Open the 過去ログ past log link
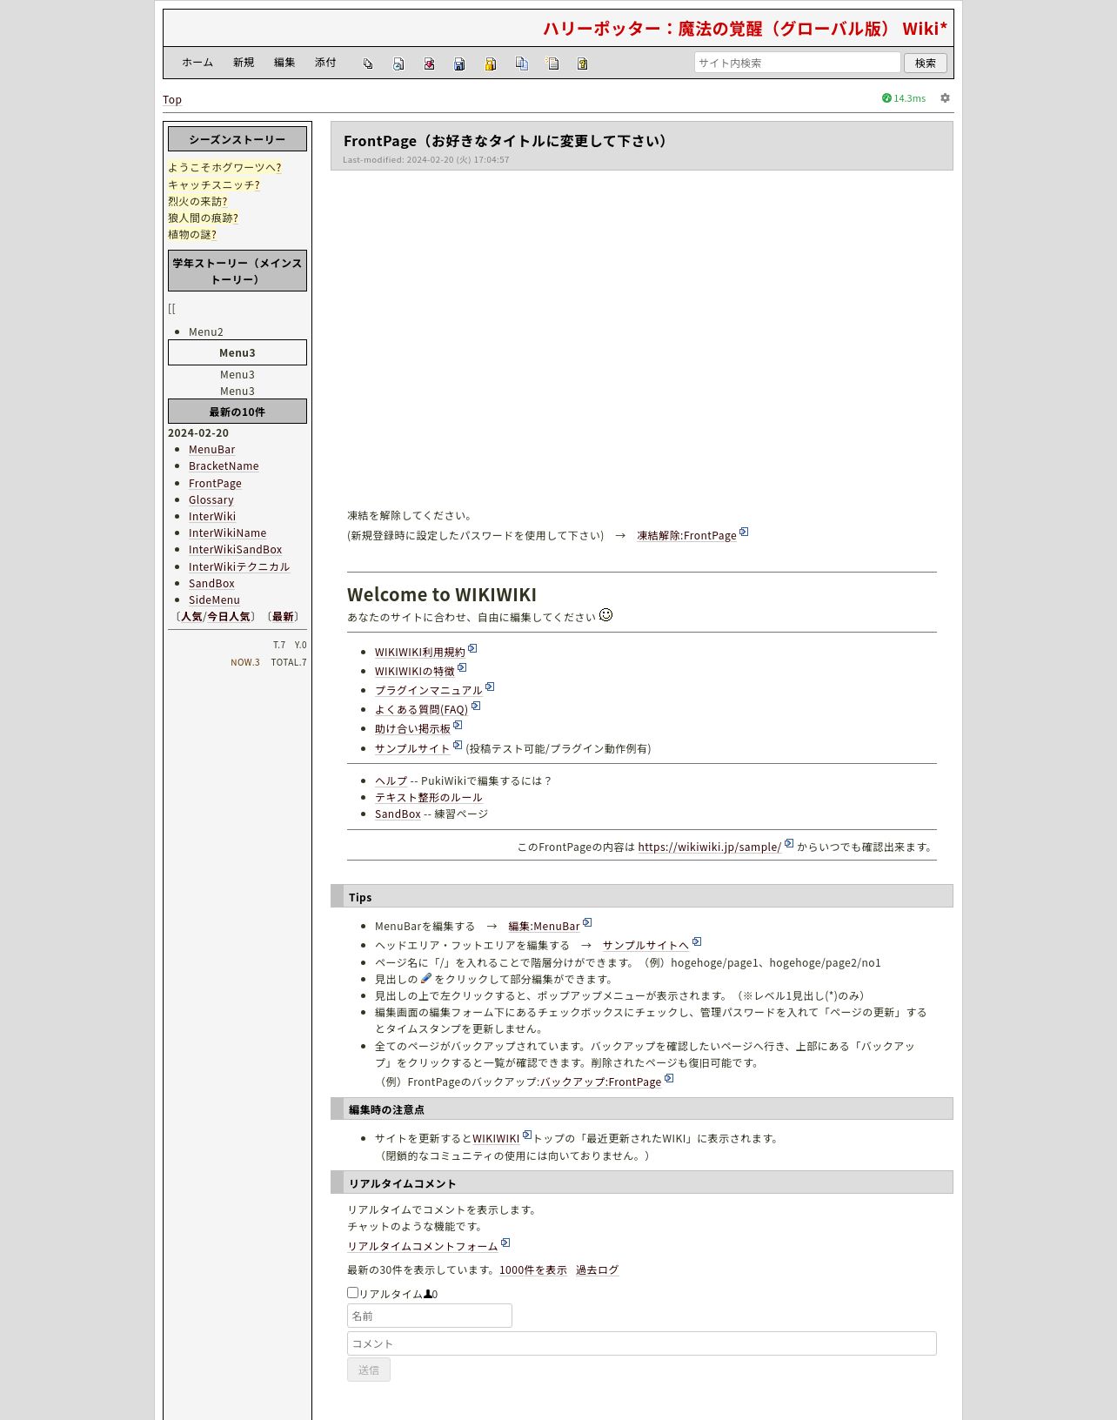 point(597,1270)
